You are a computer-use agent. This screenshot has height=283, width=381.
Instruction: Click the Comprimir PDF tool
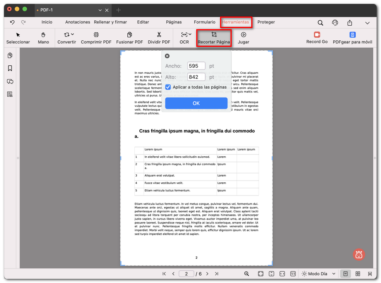point(96,38)
